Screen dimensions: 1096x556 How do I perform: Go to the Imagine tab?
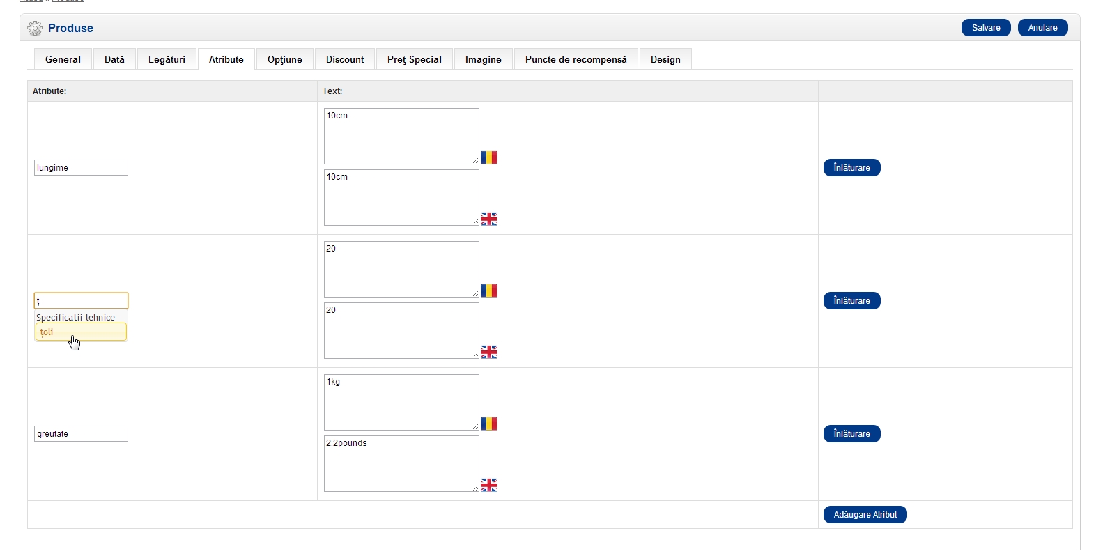click(x=484, y=59)
